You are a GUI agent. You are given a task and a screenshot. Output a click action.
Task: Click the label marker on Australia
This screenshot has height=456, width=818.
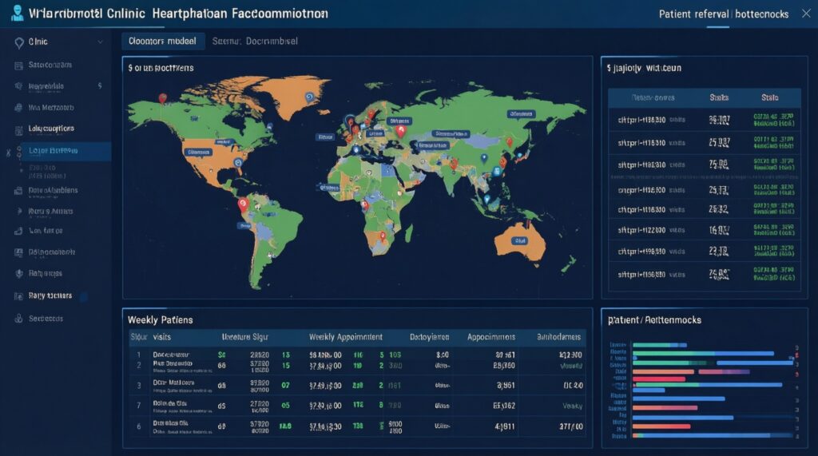[520, 239]
